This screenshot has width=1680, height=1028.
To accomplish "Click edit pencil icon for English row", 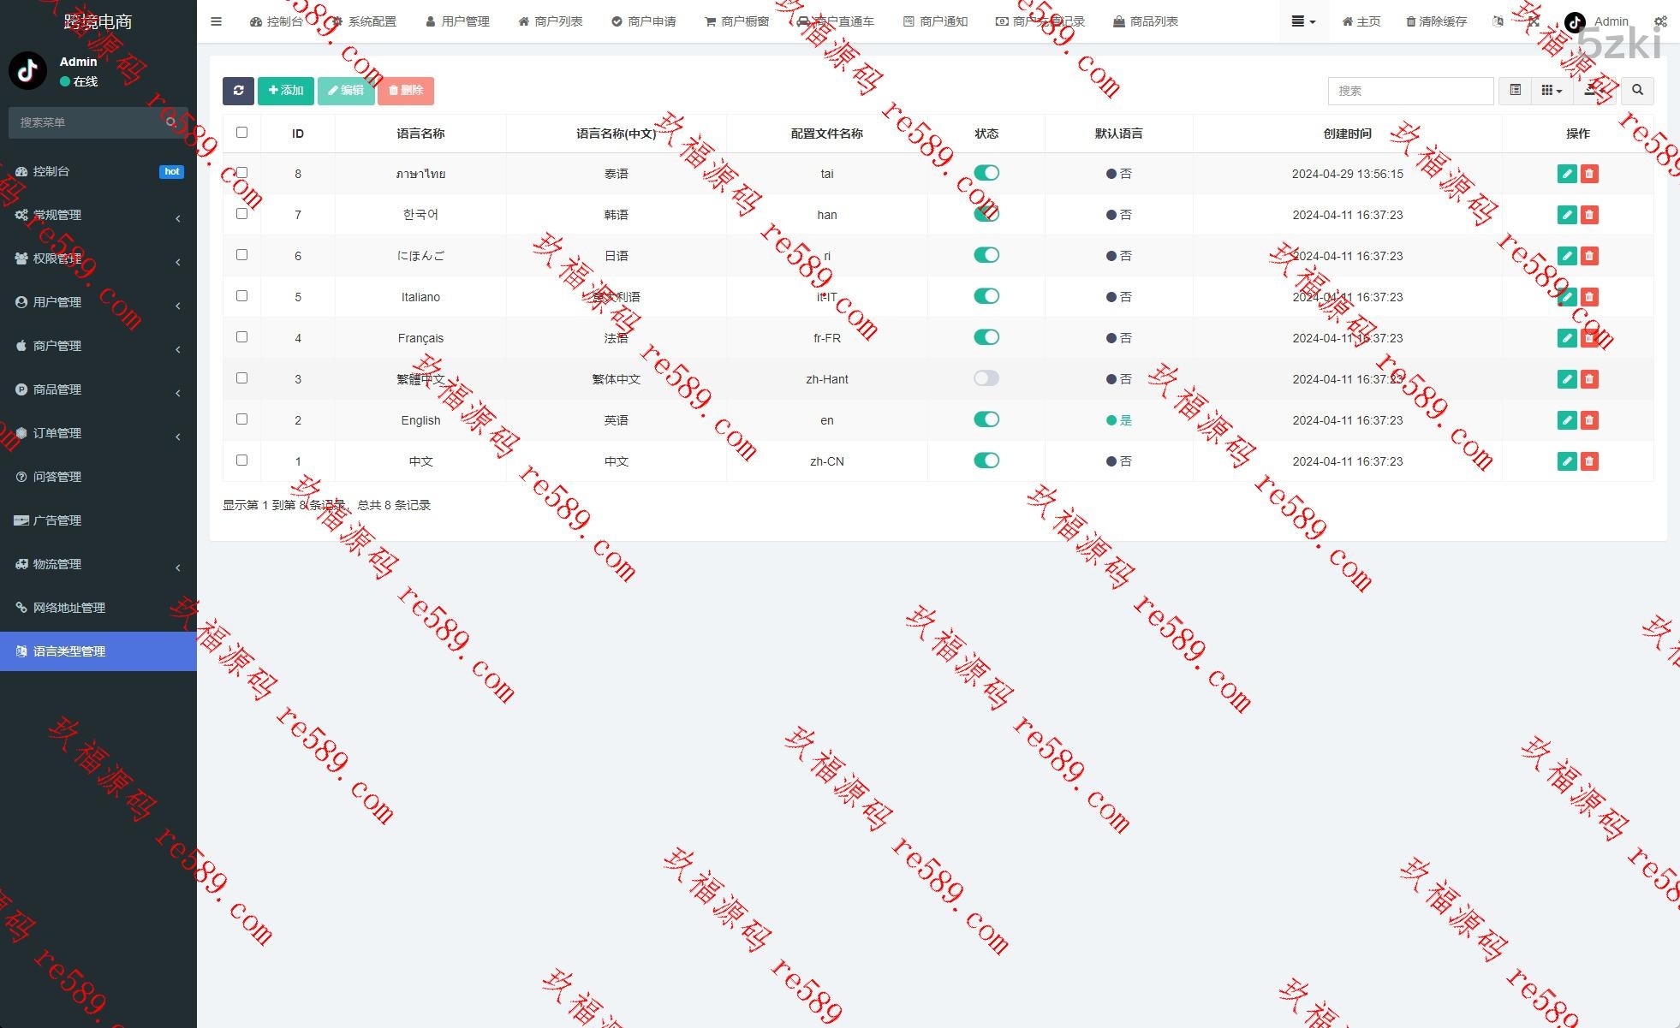I will [x=1566, y=420].
